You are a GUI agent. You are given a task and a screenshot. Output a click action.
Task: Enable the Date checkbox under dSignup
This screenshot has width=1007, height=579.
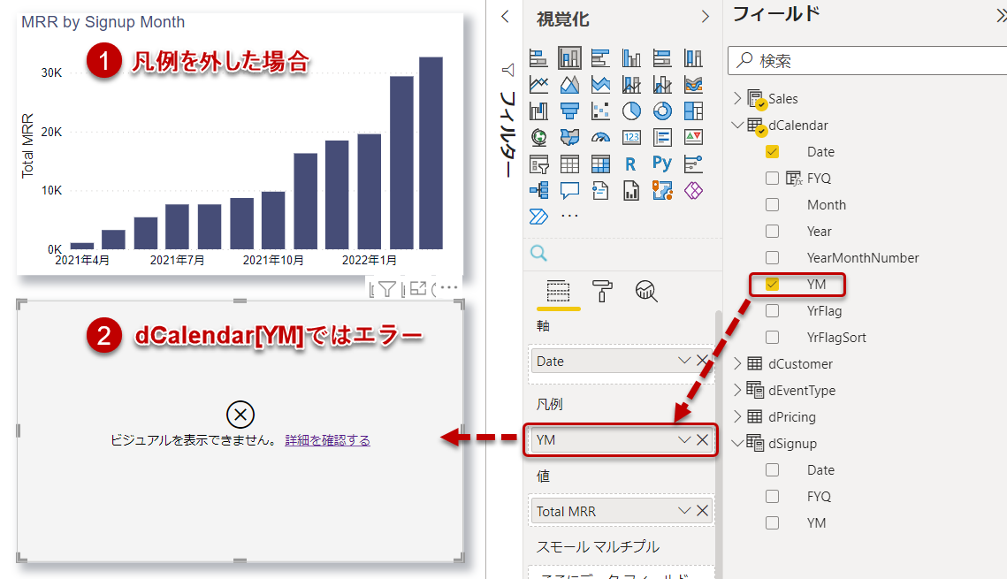771,469
